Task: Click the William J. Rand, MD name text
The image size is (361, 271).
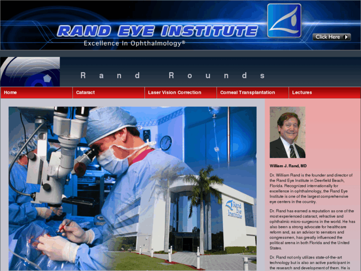Action: (x=288, y=166)
